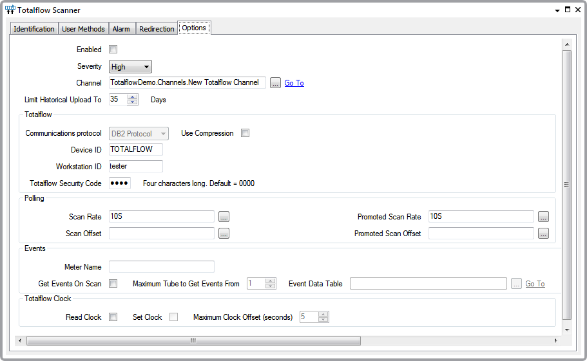Tick the Read Clock checkbox
Image resolution: width=587 pixels, height=361 pixels.
[113, 317]
